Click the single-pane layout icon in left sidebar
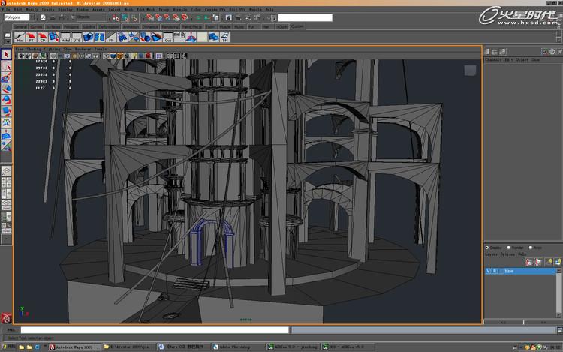The image size is (563, 352). (x=6, y=171)
